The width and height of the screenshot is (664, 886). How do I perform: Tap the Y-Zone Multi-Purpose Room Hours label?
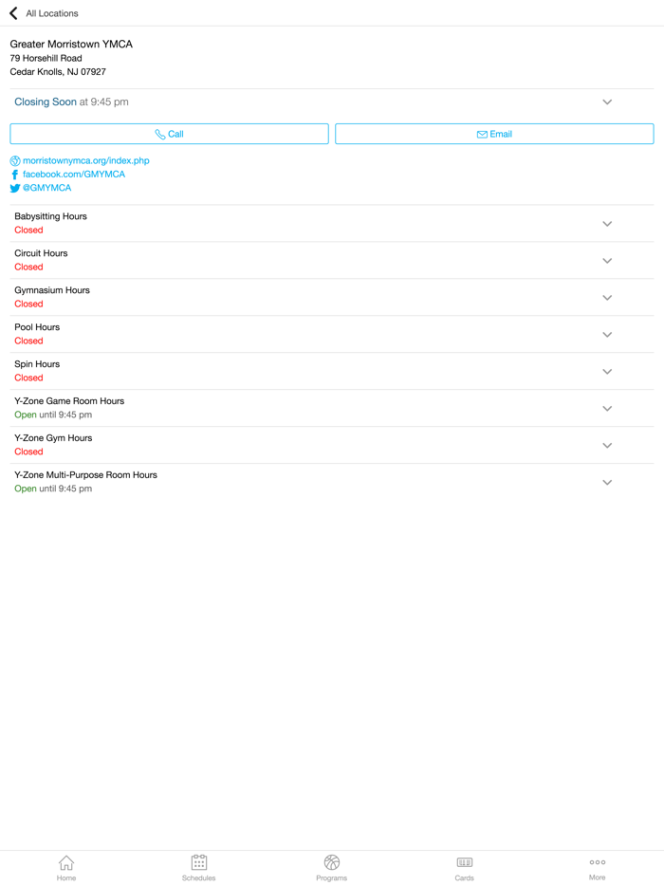(x=86, y=475)
